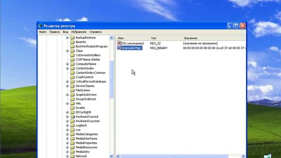281x158 pixels.
Task: Expand the CriticalDeviceDatabase tree node
Action: coord(67,82)
